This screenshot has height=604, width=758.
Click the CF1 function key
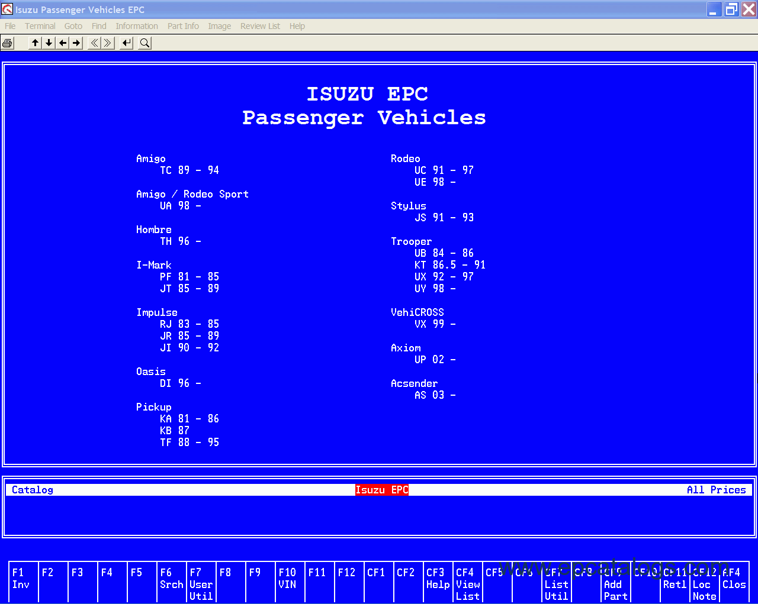click(379, 582)
